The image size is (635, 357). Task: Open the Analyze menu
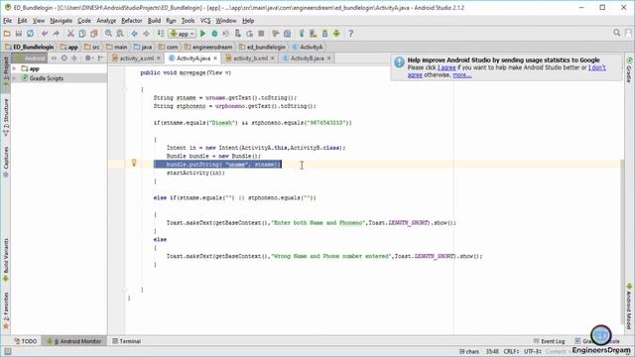pos(106,21)
